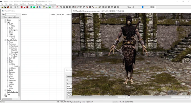Click the green circle toolbar icon
The image size is (191, 103).
click(x=31, y=7)
